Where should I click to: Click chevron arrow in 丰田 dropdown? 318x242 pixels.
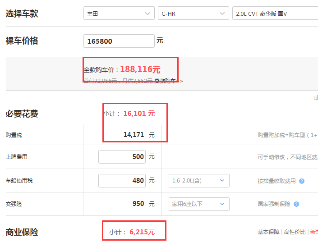147,14
